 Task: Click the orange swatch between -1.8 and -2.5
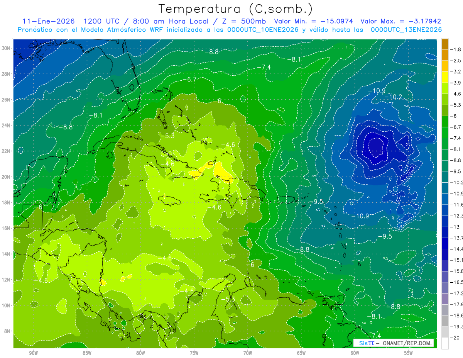(x=445, y=55)
